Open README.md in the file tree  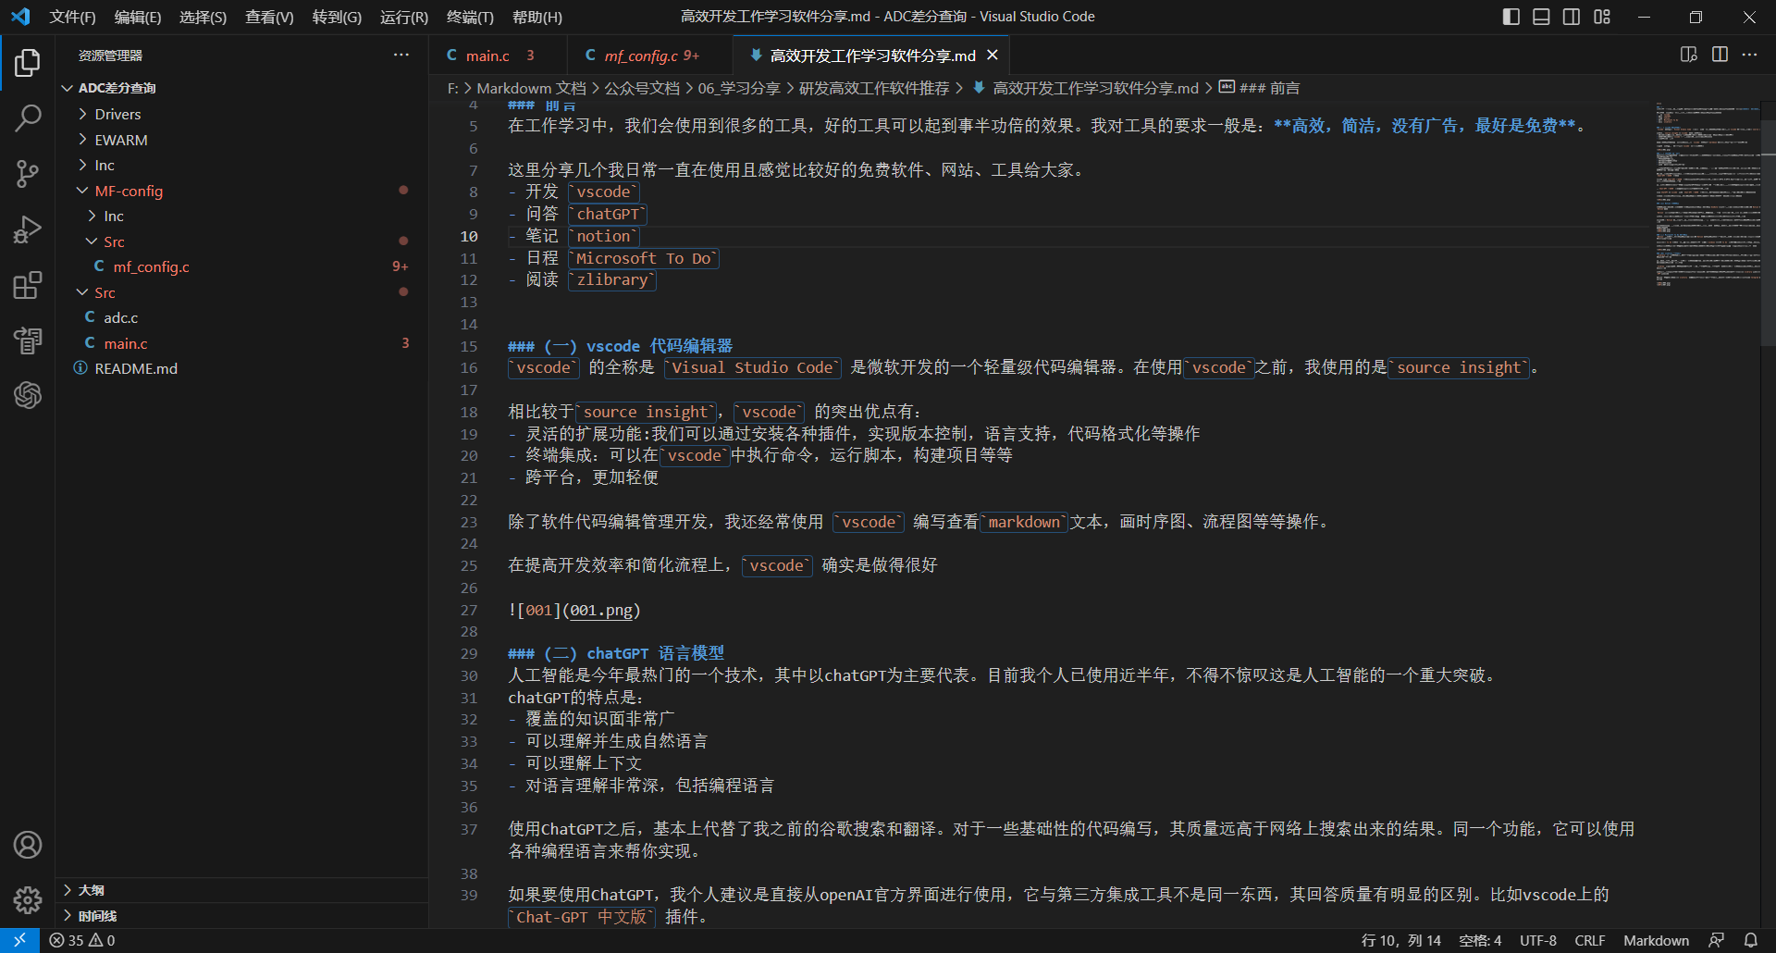[x=136, y=368]
